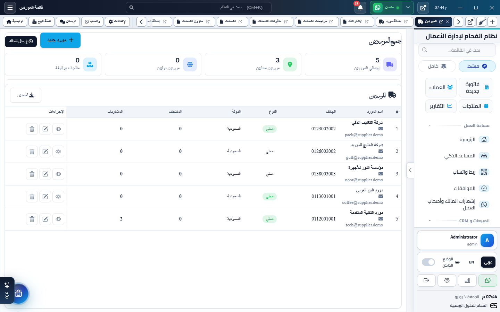Screen dimensions: 500x312
Task: Open the الشحنات tab
Action: [x=232, y=21]
